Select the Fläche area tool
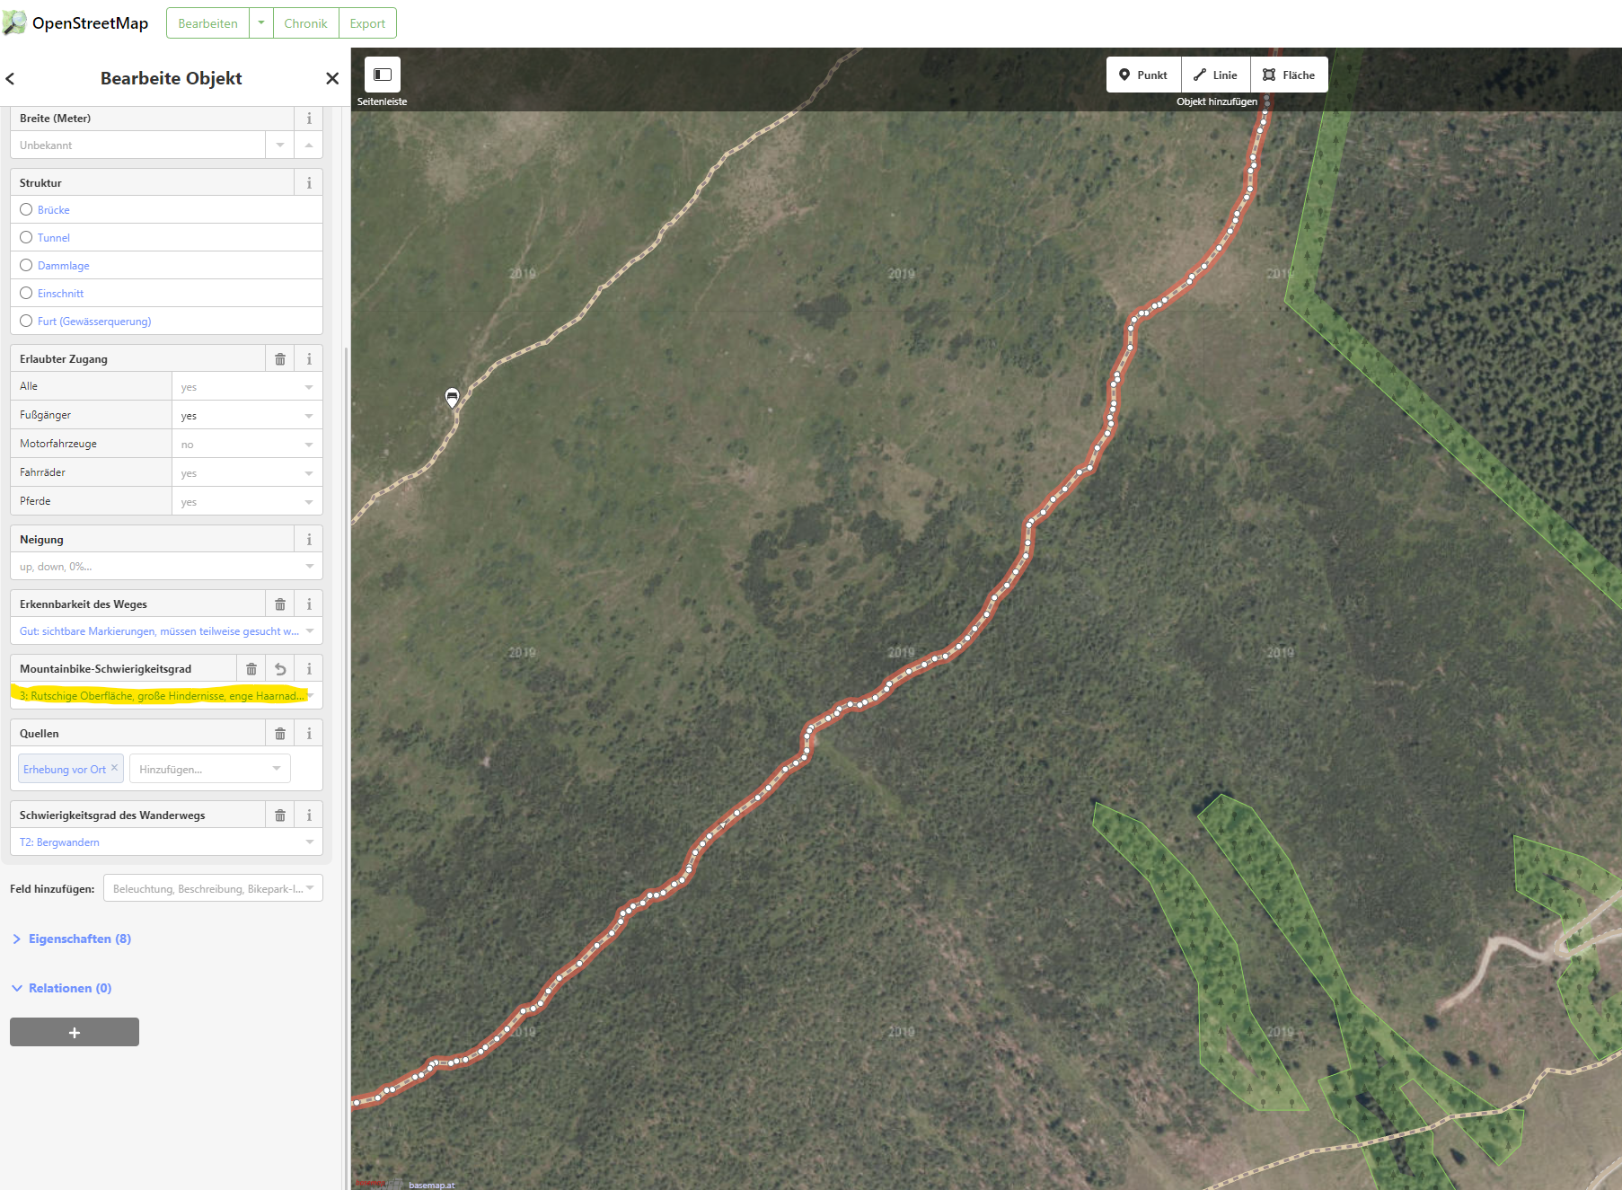Viewport: 1622px width, 1190px height. pyautogui.click(x=1289, y=75)
